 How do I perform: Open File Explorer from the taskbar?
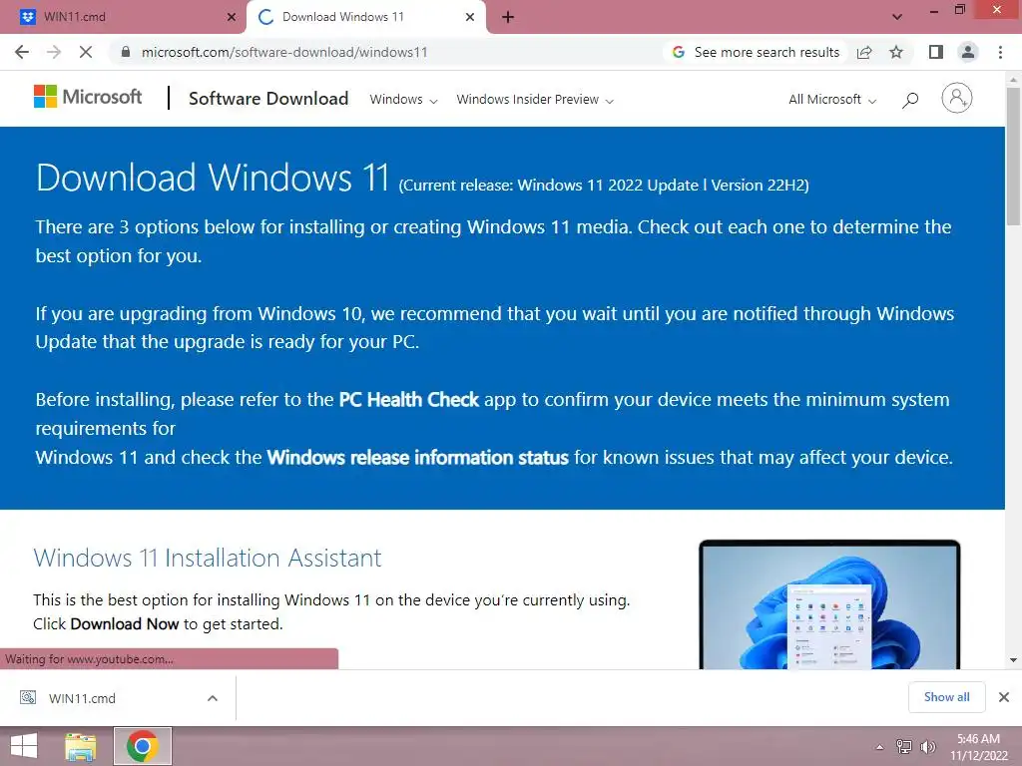[81, 746]
